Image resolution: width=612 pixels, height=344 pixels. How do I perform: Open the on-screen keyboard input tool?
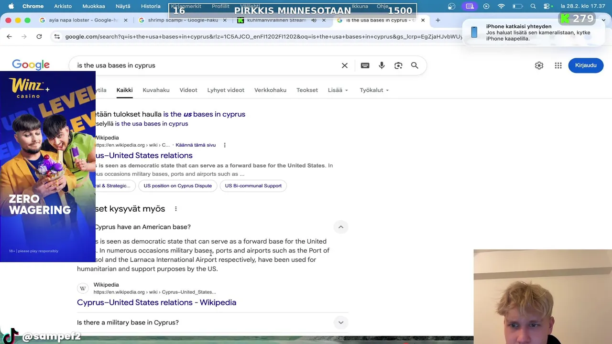click(x=365, y=65)
